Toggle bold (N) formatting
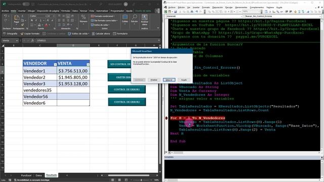Image resolution: width=324 pixels, height=182 pixels. click(31, 20)
